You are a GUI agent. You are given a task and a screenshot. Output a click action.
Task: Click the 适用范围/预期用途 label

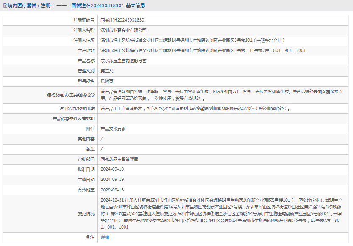tap(77, 109)
